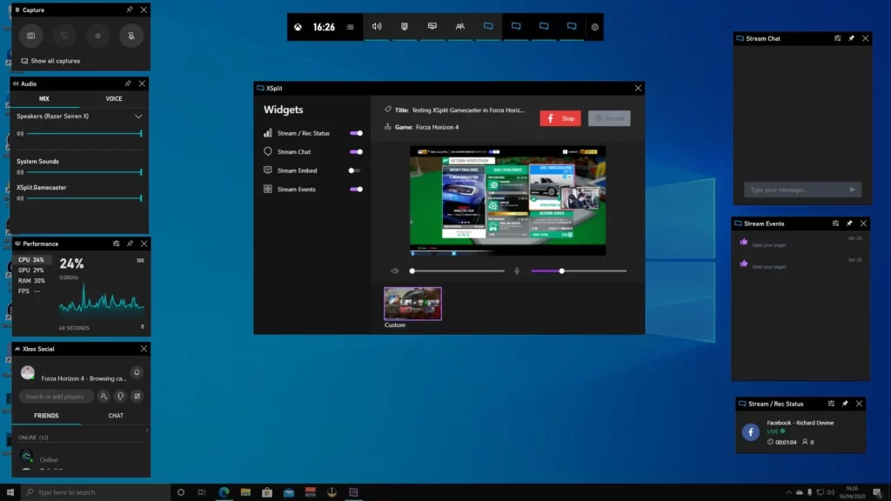Open the Xbox Social widget icon on Game Bar

click(x=461, y=27)
